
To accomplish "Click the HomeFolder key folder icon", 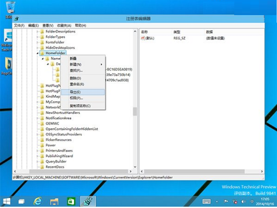I will [x=42, y=53].
